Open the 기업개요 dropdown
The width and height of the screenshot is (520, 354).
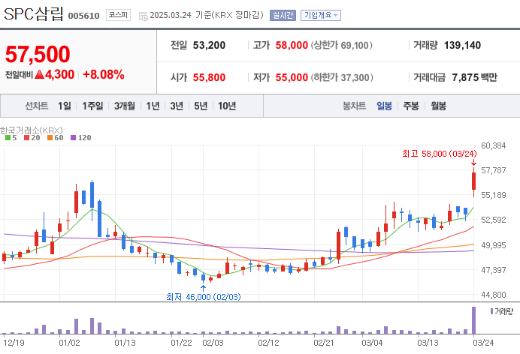pos(321,15)
